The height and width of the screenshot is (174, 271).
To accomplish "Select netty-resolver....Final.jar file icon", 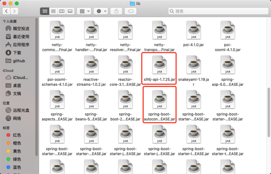I will 125,30.
